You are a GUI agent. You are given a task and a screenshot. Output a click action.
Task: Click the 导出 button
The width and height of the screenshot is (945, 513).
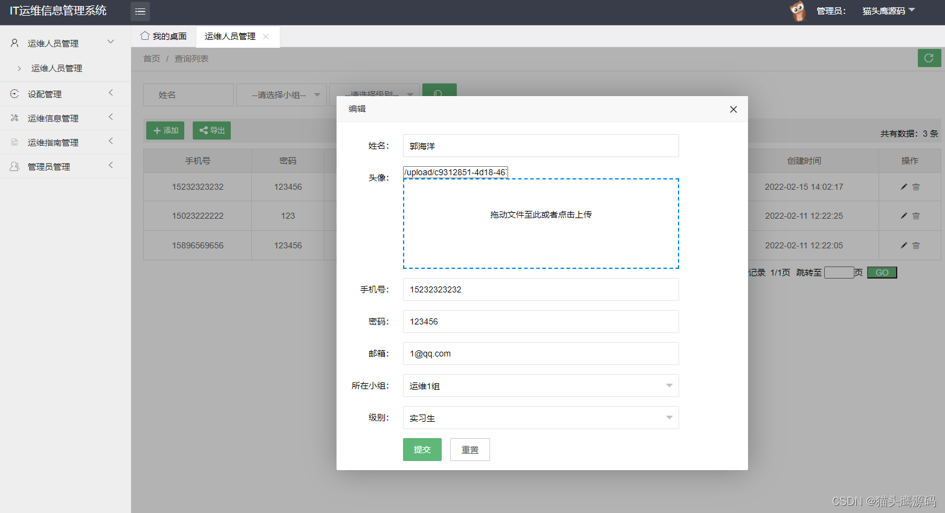[x=211, y=131]
